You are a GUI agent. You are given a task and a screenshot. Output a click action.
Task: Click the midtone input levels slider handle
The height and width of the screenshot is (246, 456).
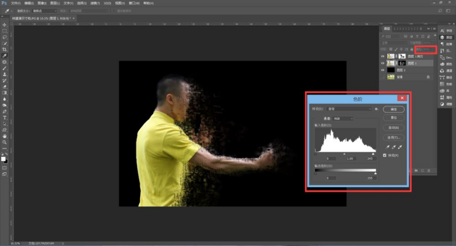[x=344, y=154]
